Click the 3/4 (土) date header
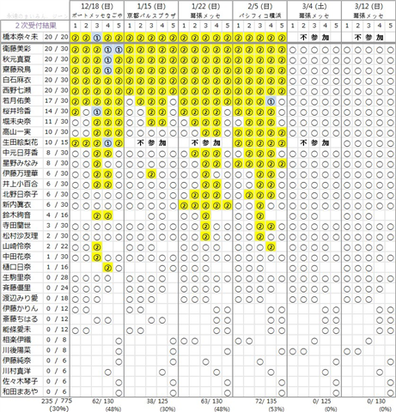Screen dimensions: 396x412 coord(314,6)
